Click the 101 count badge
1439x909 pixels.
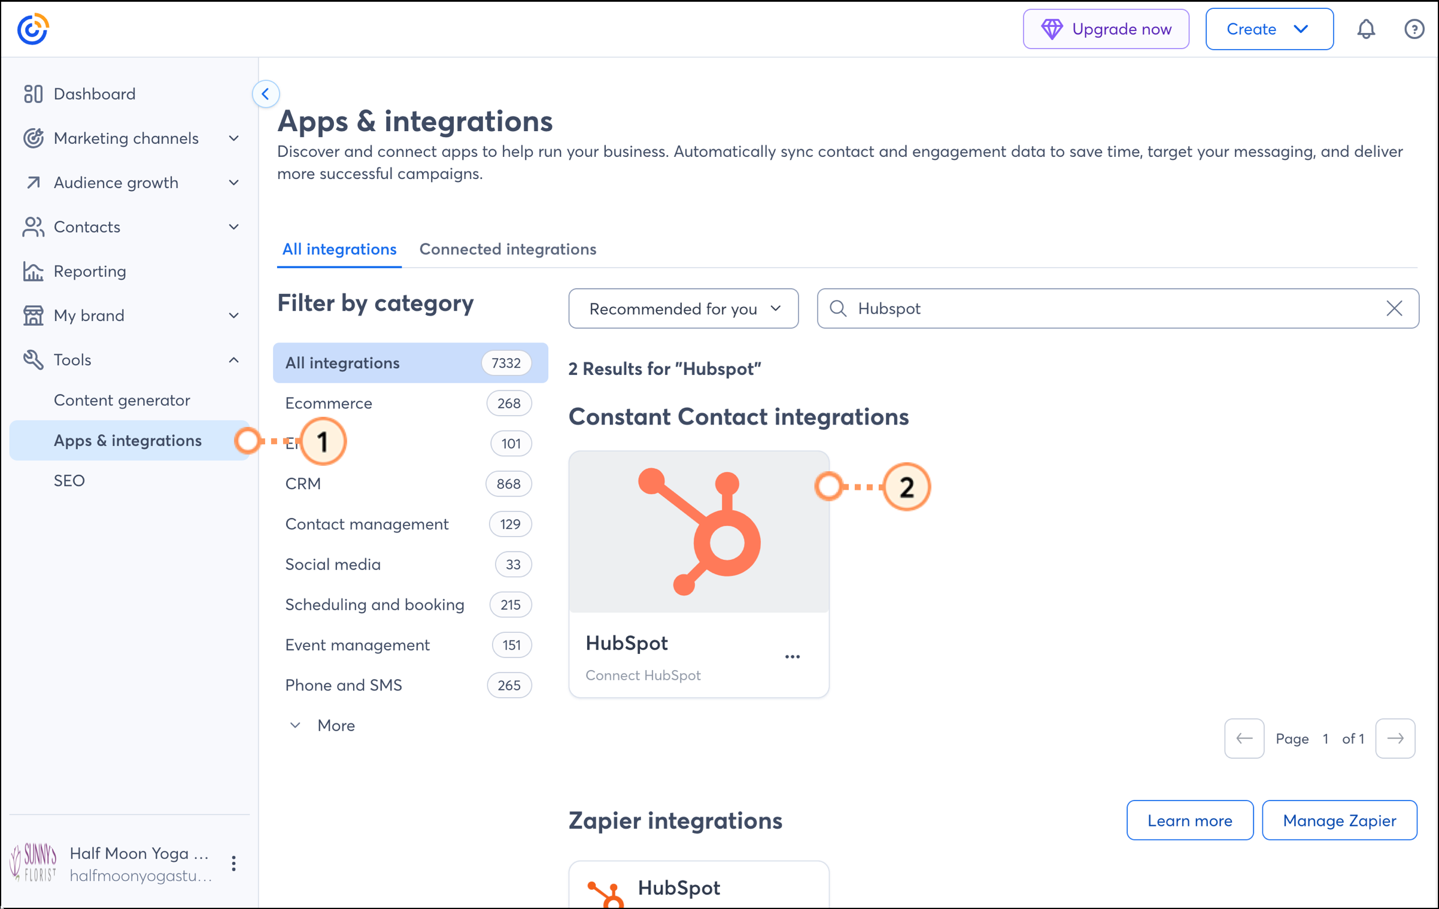point(511,444)
